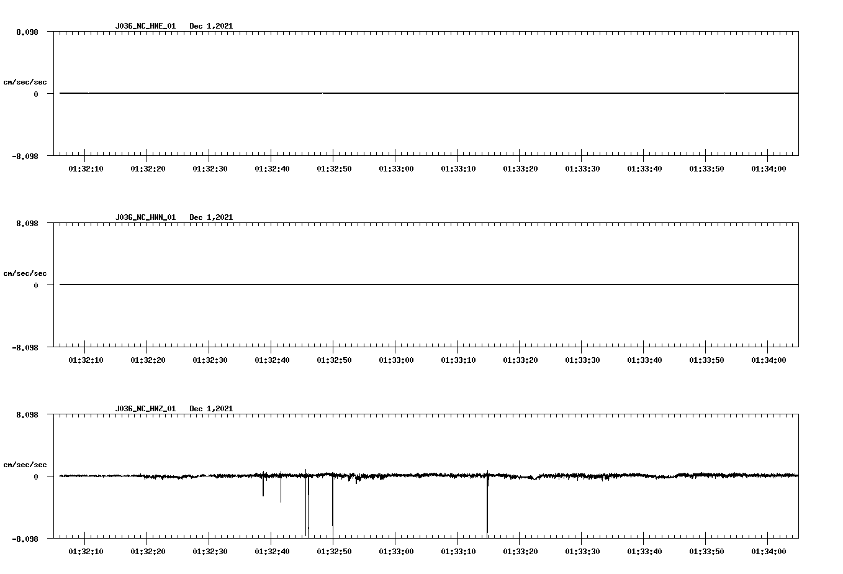Click 01:33:20 time label under HNZ plot
Screen dimensions: 843x574
(520, 552)
